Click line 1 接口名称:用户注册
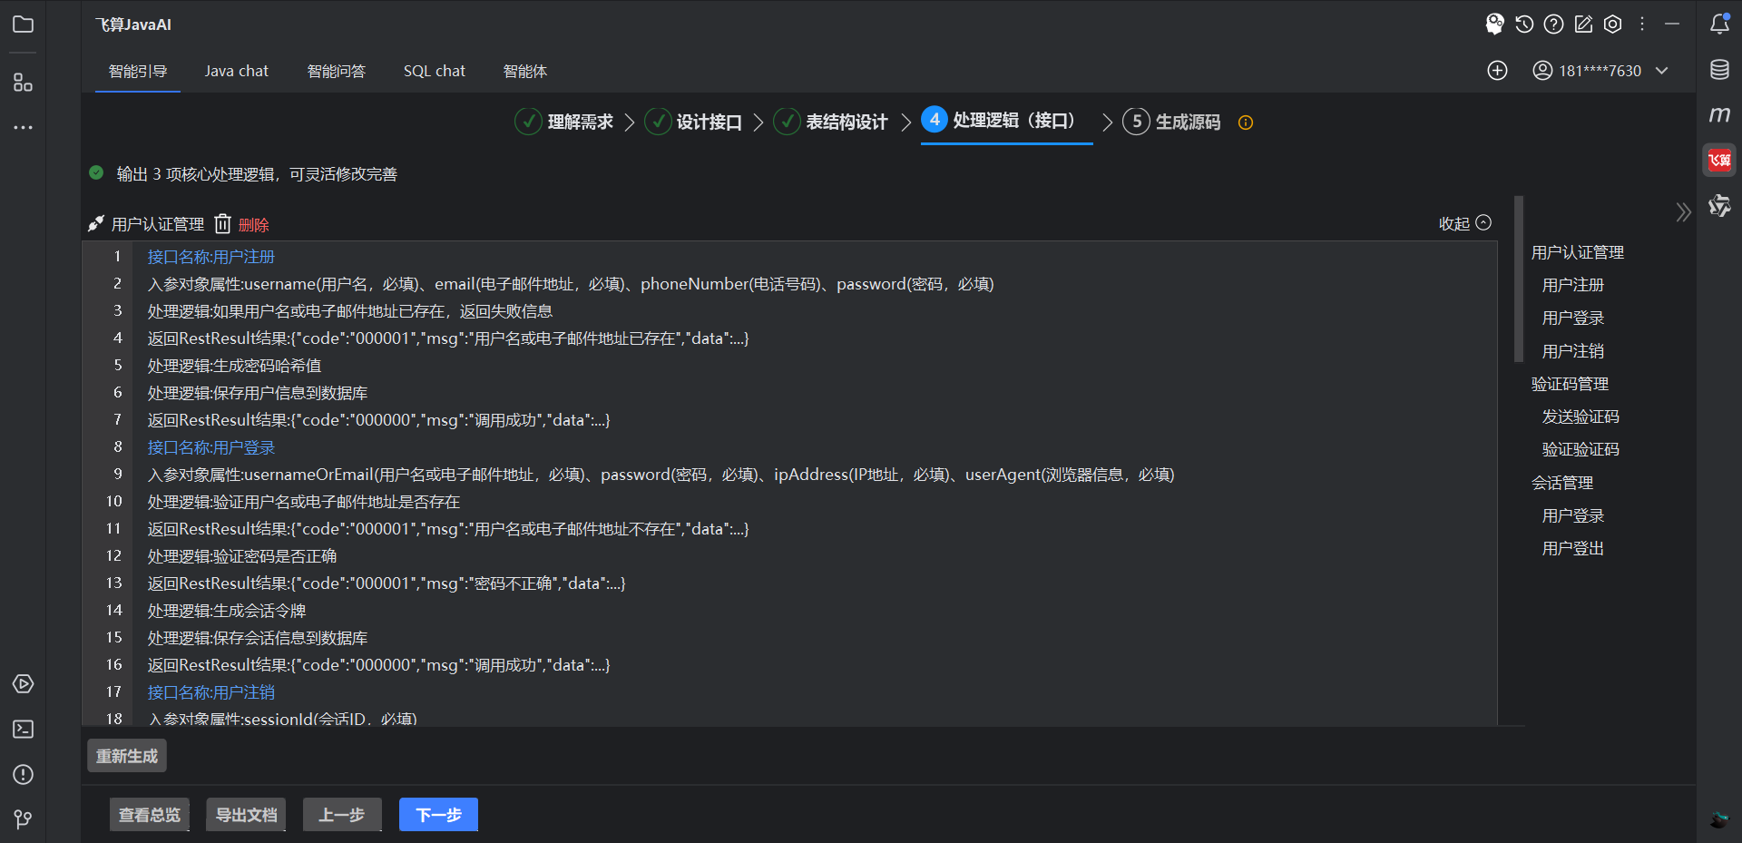This screenshot has width=1742, height=843. point(211,257)
